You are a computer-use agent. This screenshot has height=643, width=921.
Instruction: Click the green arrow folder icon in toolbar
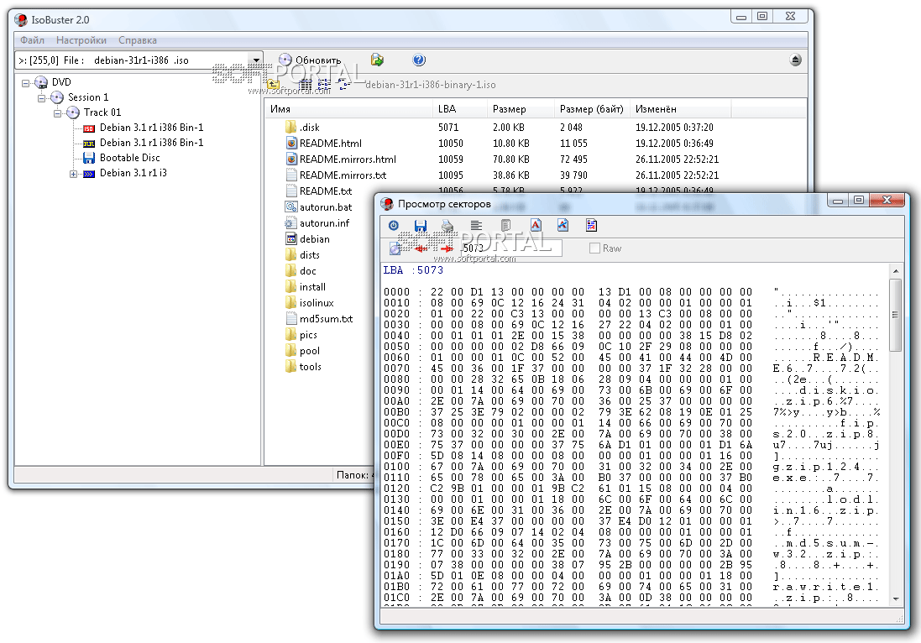[378, 60]
